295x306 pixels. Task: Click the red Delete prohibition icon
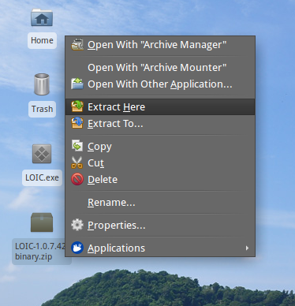(77, 179)
